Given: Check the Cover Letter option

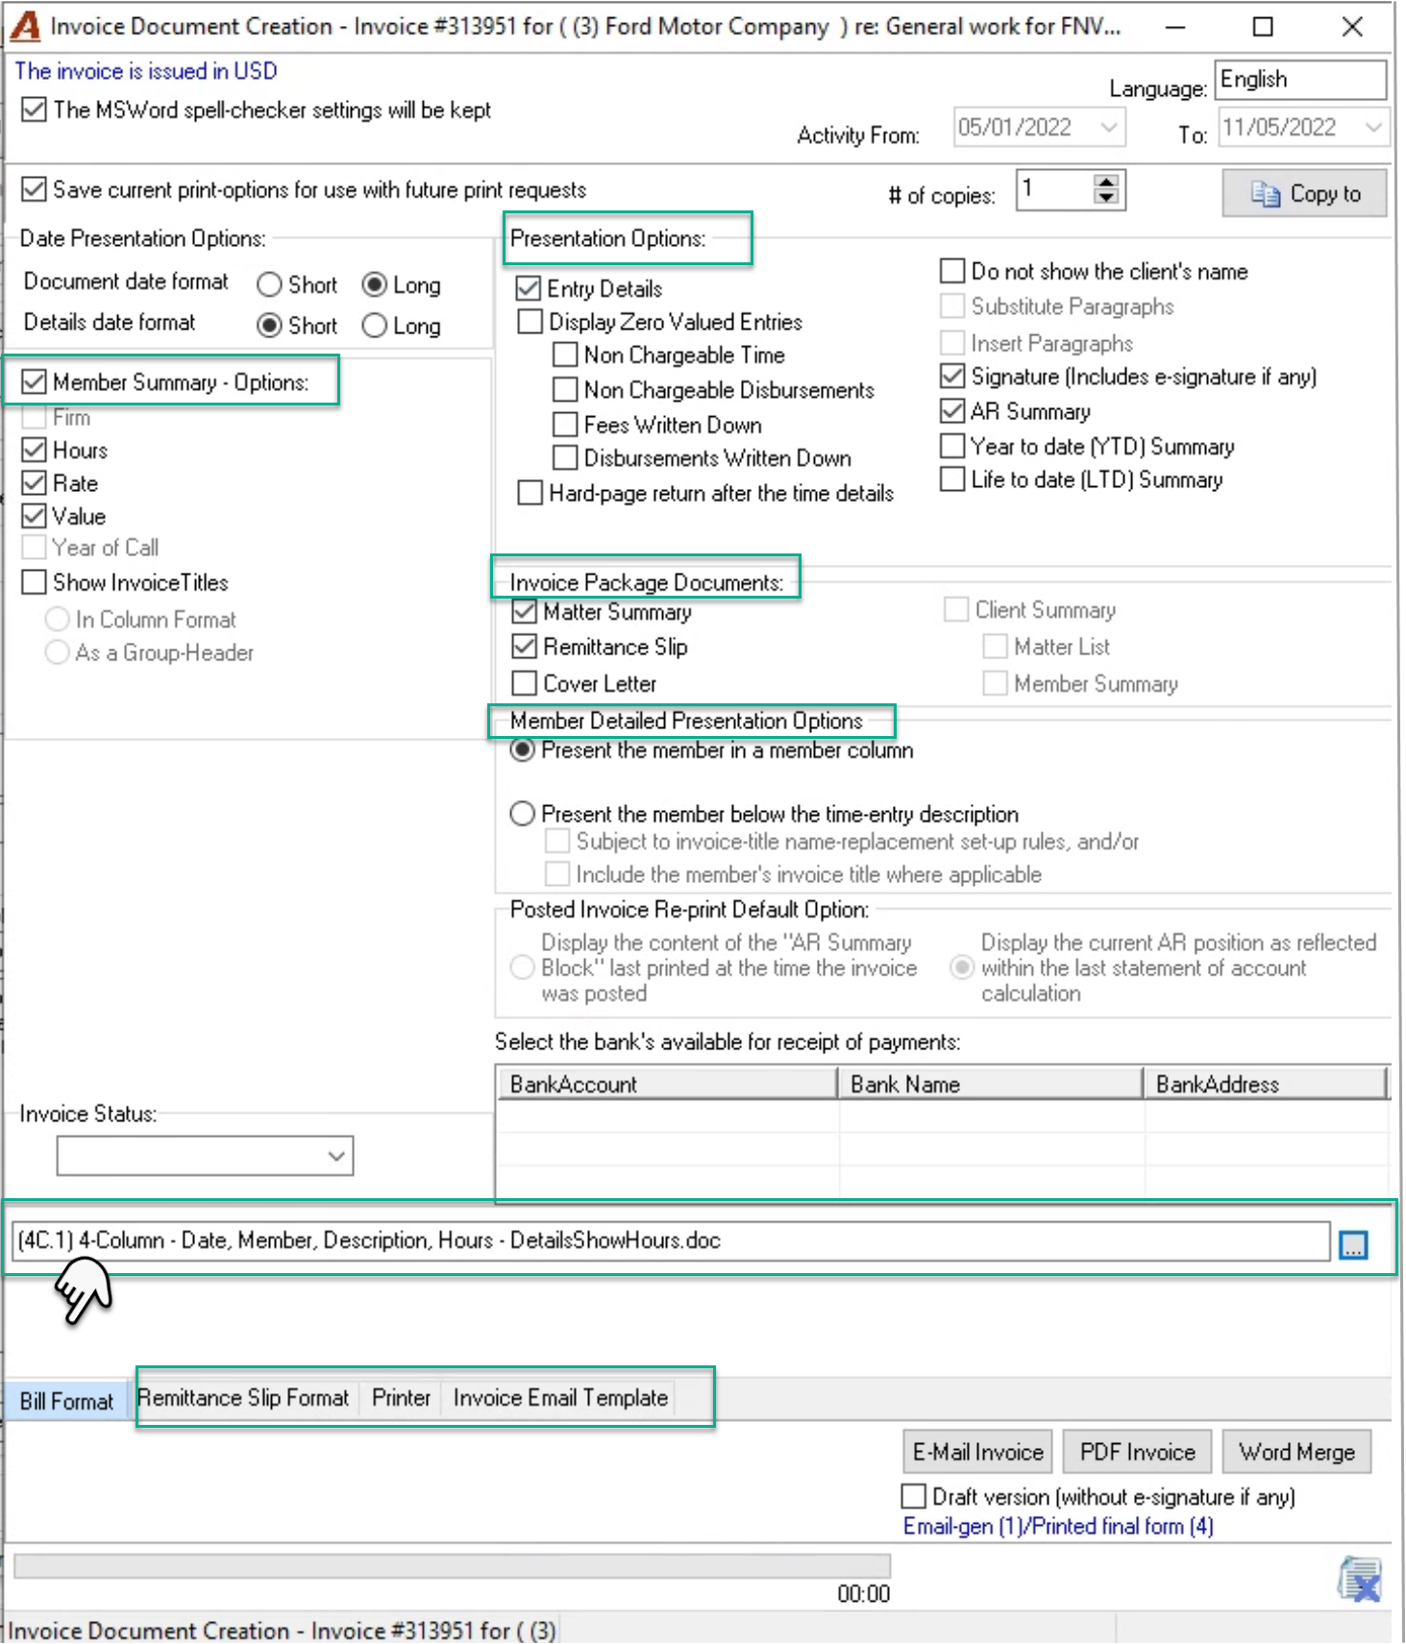Looking at the screenshot, I should (x=525, y=683).
